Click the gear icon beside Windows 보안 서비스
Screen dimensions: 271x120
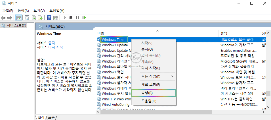tap(99, 77)
